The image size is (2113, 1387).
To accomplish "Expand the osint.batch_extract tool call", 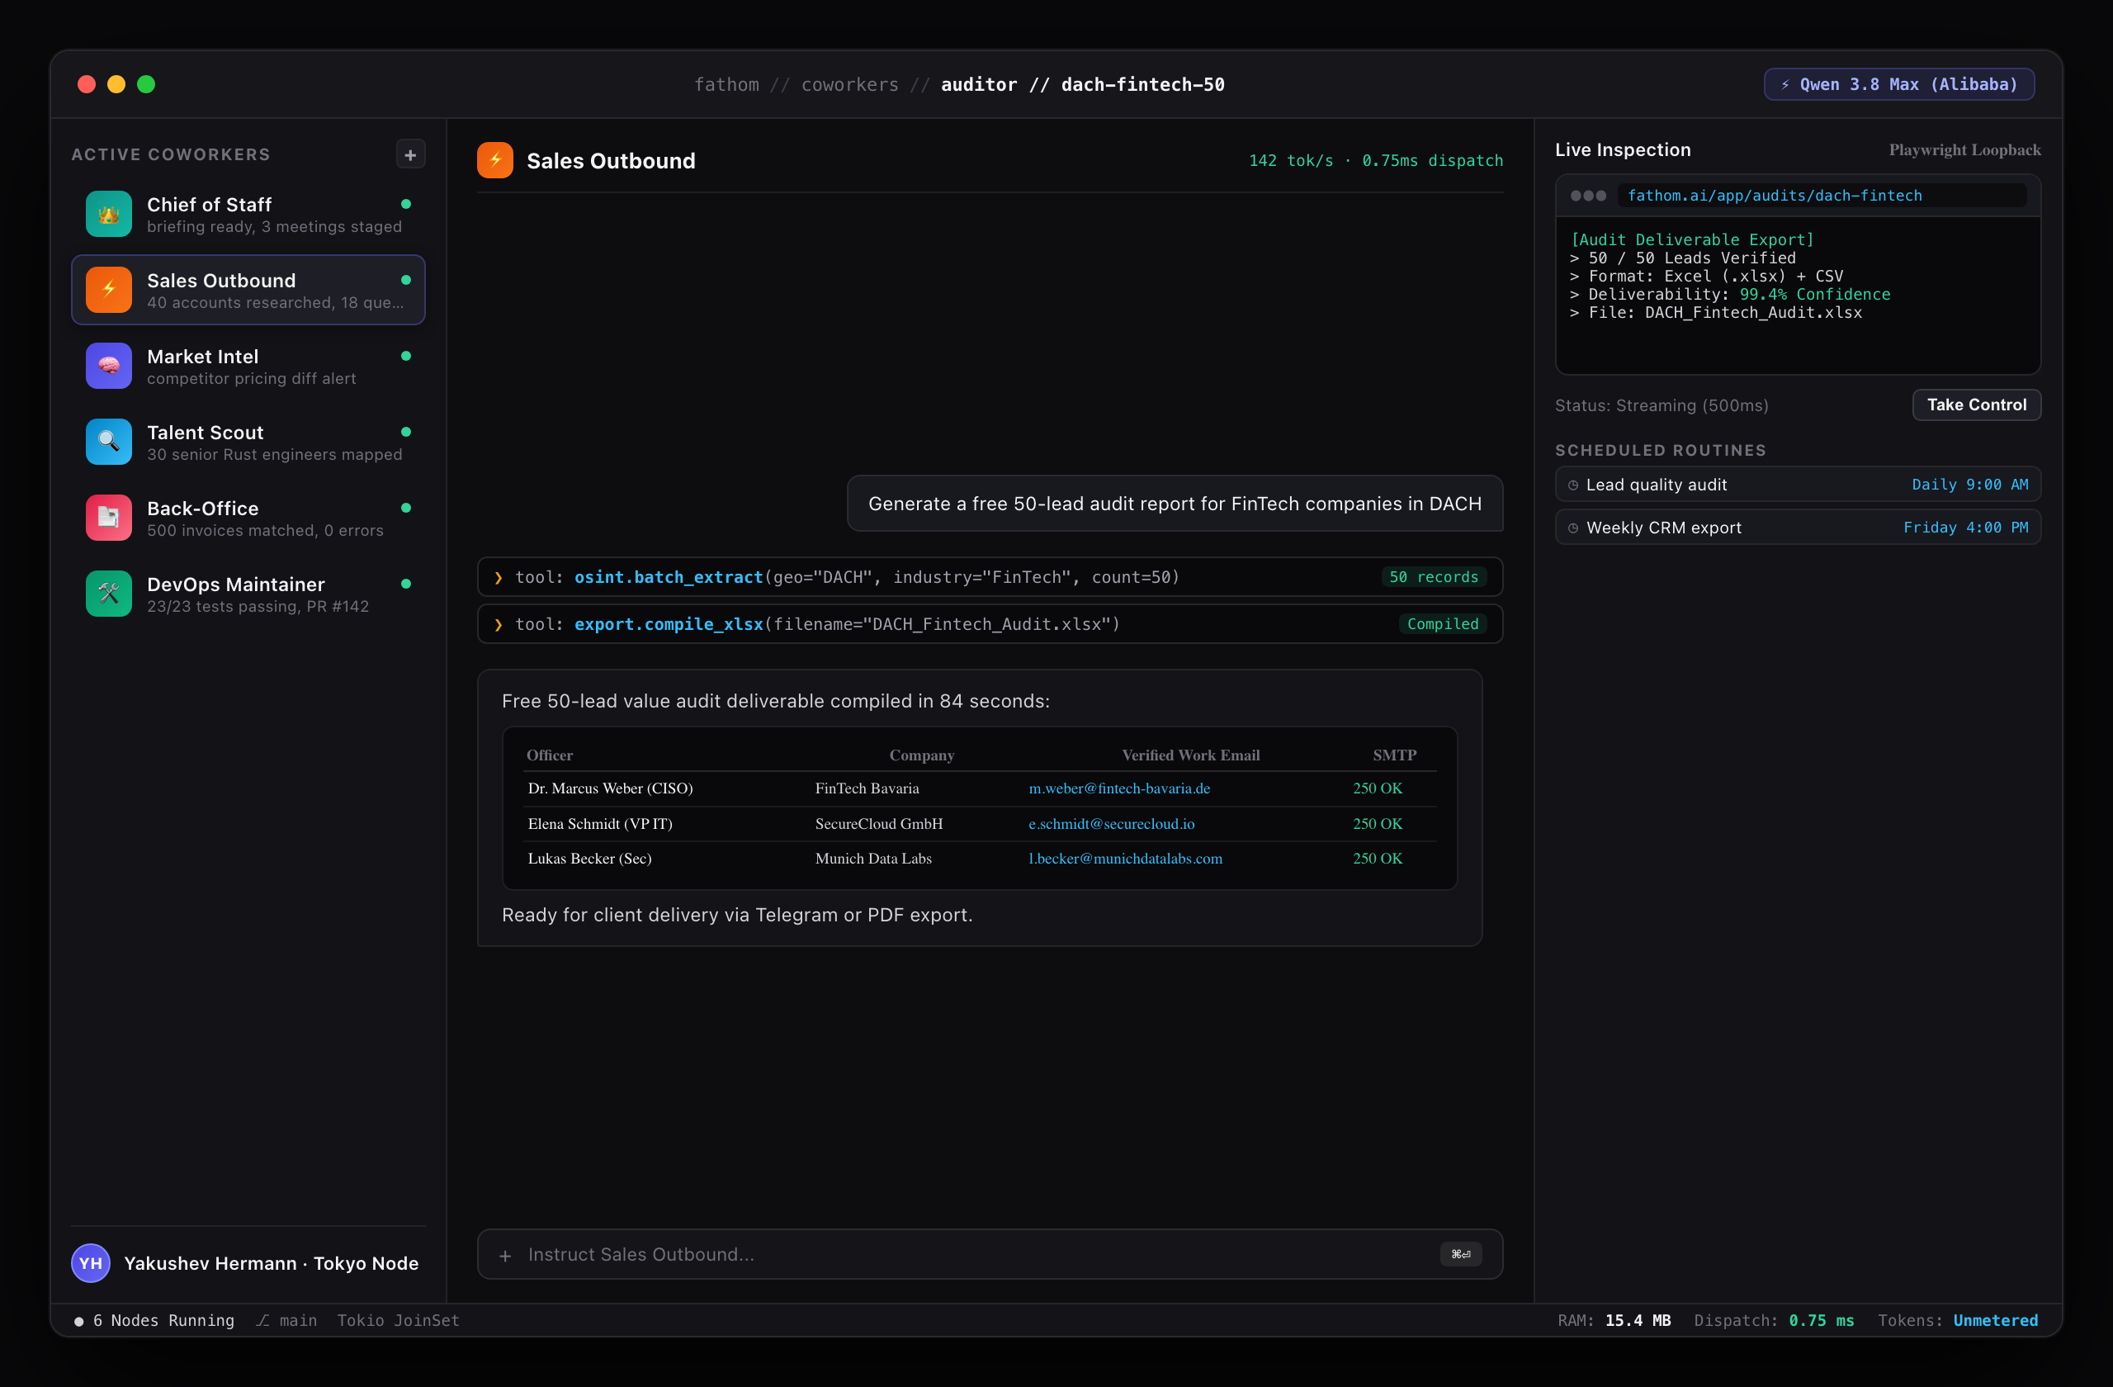I will (990, 577).
